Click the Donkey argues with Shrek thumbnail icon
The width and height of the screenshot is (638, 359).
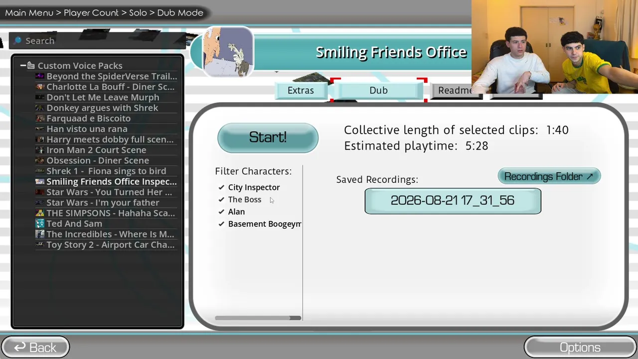40,108
